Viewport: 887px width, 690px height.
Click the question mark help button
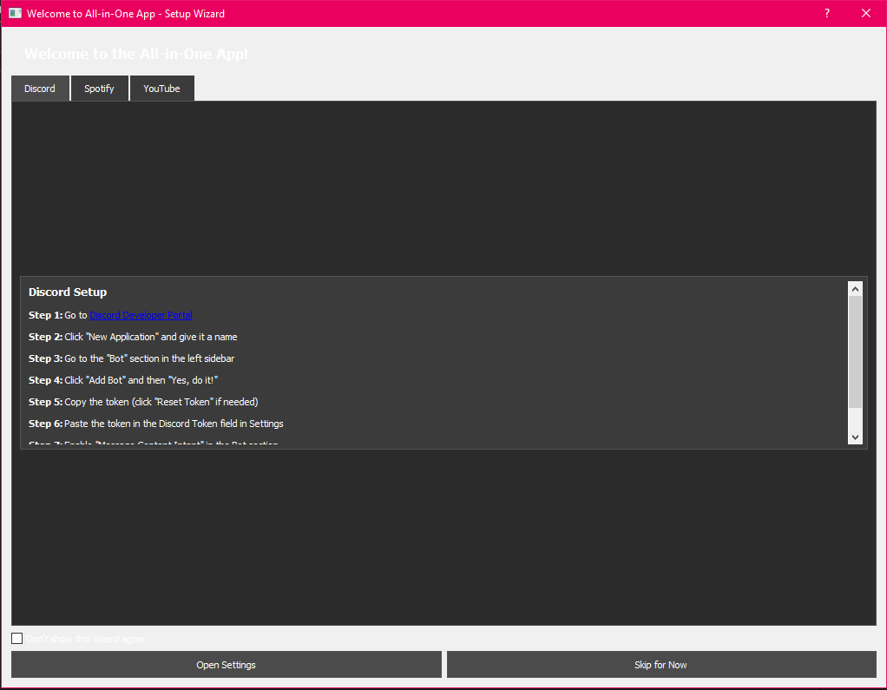pos(826,14)
